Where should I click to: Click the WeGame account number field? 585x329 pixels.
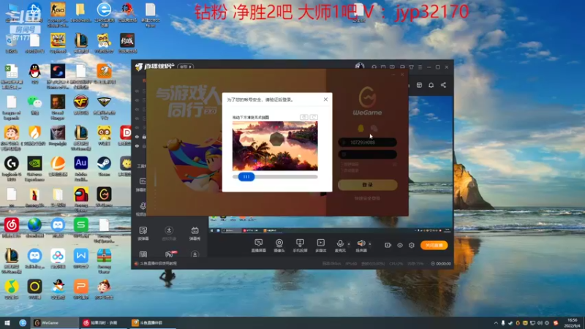click(x=368, y=142)
